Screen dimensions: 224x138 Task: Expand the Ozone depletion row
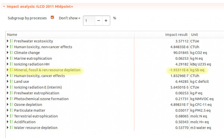pyautogui.click(x=7, y=104)
